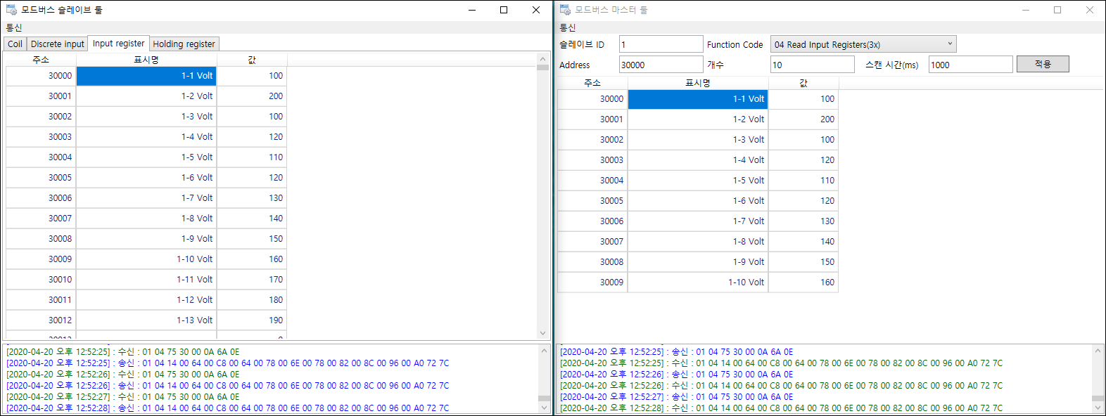Select address 30005 in slave table
The width and height of the screenshot is (1106, 416).
[x=41, y=178]
